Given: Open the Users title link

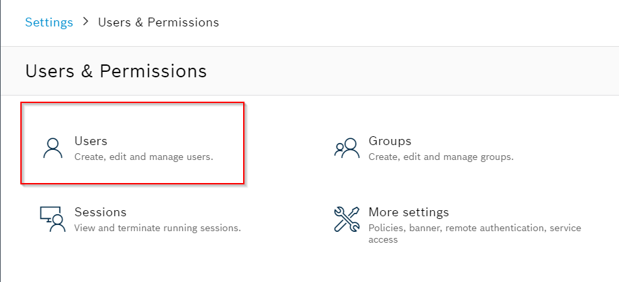Looking at the screenshot, I should (91, 141).
